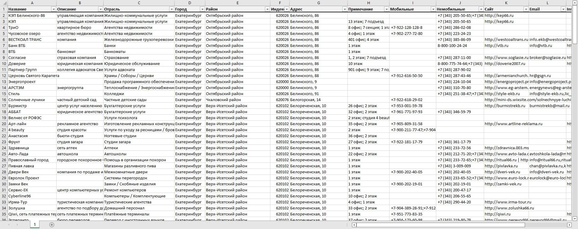Select the cell 'Ремонт компьютеров'

pyautogui.click(x=139, y=190)
